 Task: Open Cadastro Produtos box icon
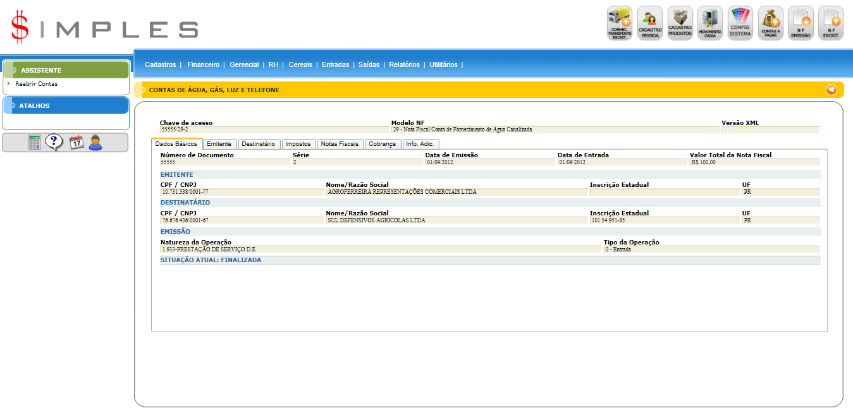pos(680,23)
